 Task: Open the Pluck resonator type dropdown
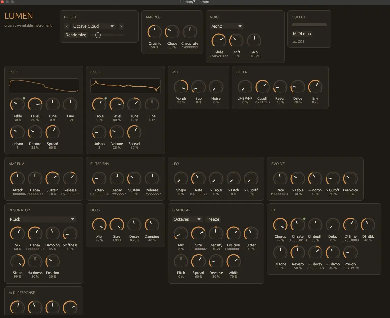pos(42,219)
